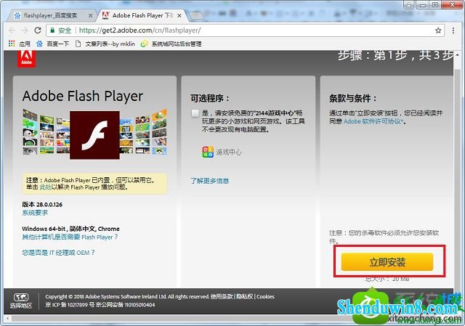Open the Adobe 软件许可协议 license link

click(373, 121)
